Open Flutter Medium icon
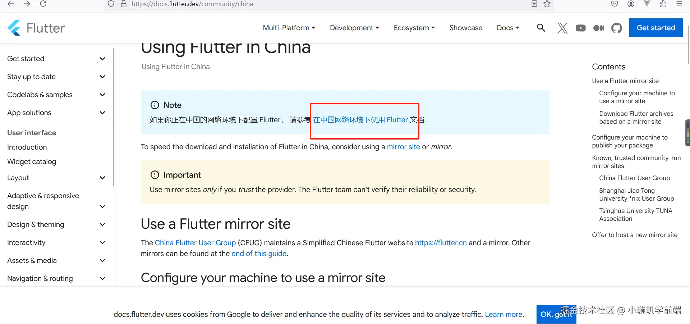The width and height of the screenshot is (690, 324). (x=599, y=28)
